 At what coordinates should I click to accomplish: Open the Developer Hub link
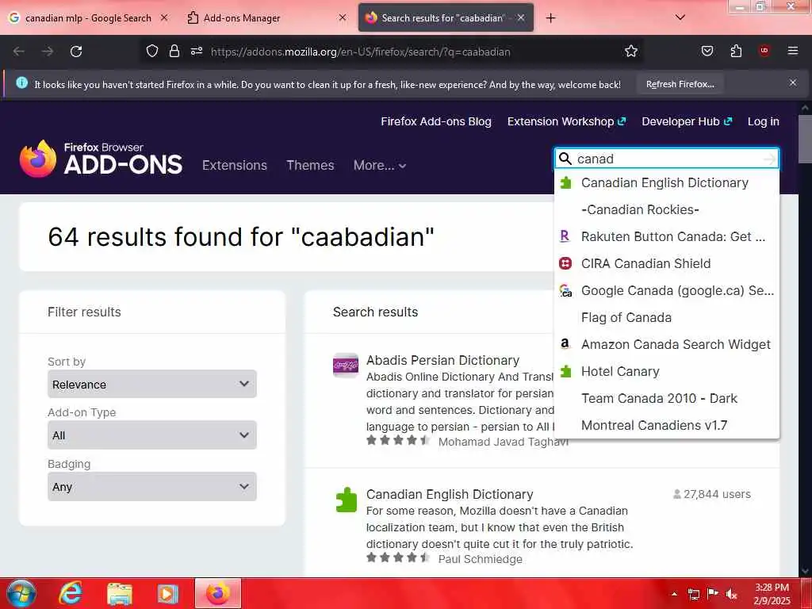click(687, 121)
